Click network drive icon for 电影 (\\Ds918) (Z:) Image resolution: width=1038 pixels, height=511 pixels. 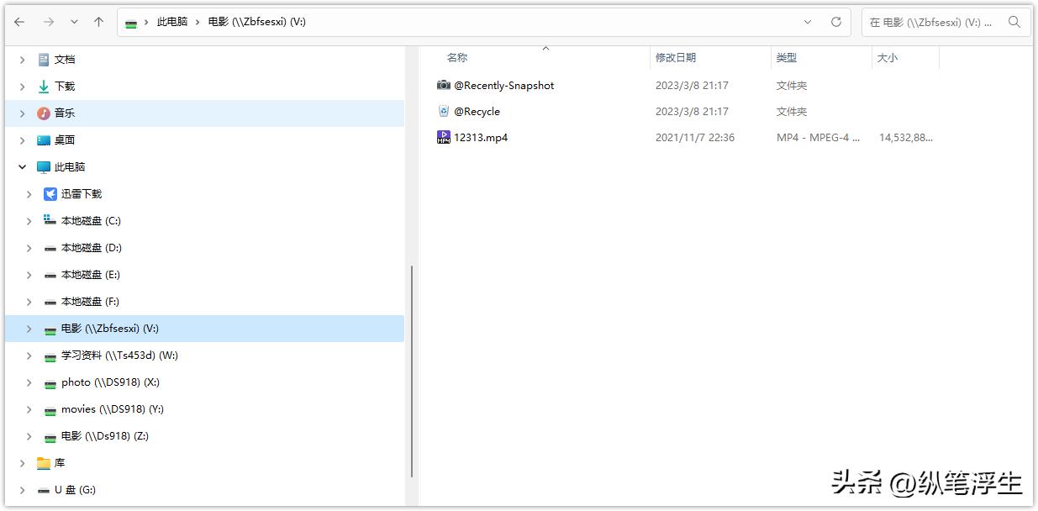(x=50, y=437)
